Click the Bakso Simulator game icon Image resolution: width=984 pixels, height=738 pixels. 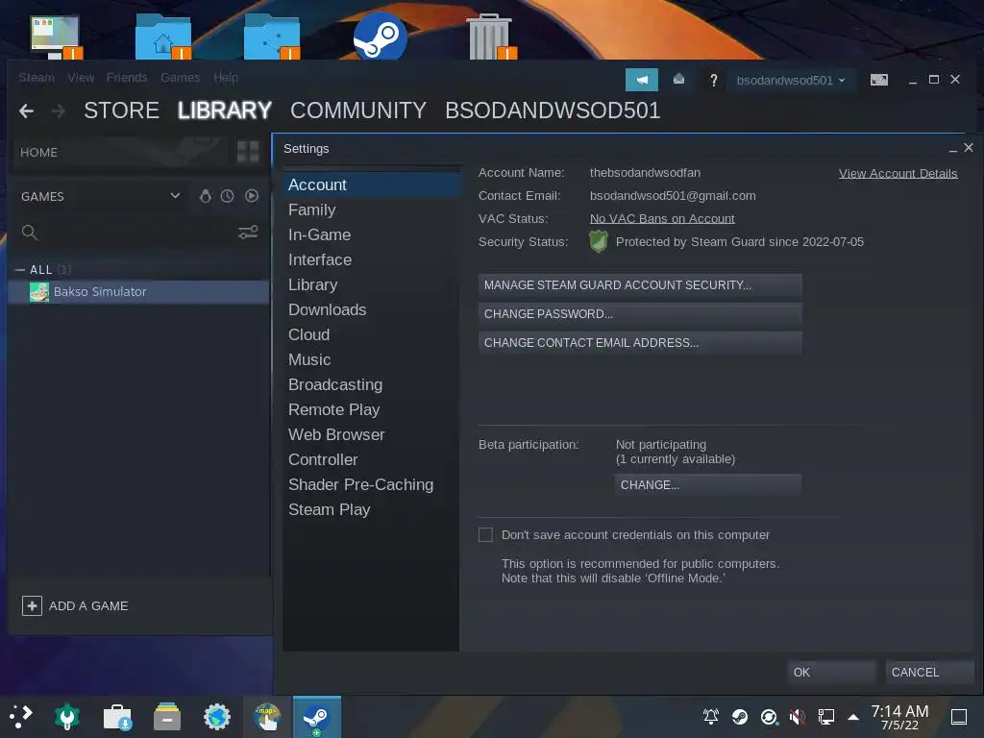pyautogui.click(x=39, y=292)
